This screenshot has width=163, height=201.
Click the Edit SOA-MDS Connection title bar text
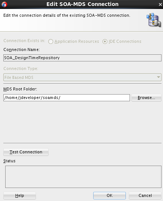coord(82,4)
